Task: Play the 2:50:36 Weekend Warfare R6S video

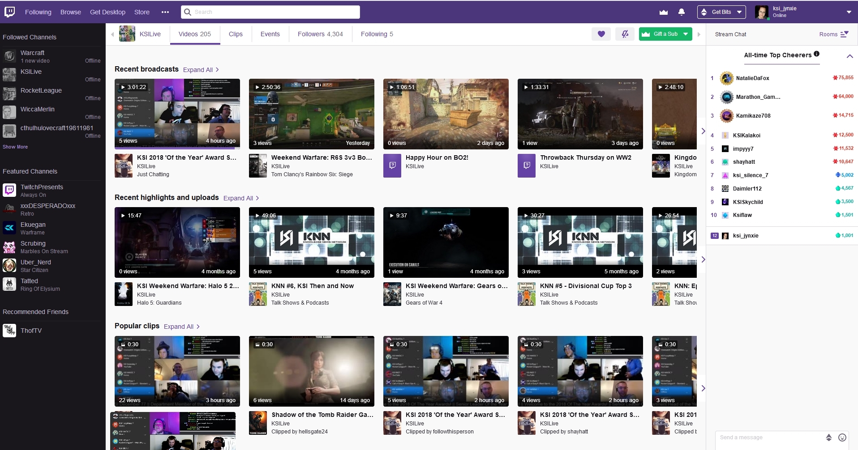Action: pos(312,114)
